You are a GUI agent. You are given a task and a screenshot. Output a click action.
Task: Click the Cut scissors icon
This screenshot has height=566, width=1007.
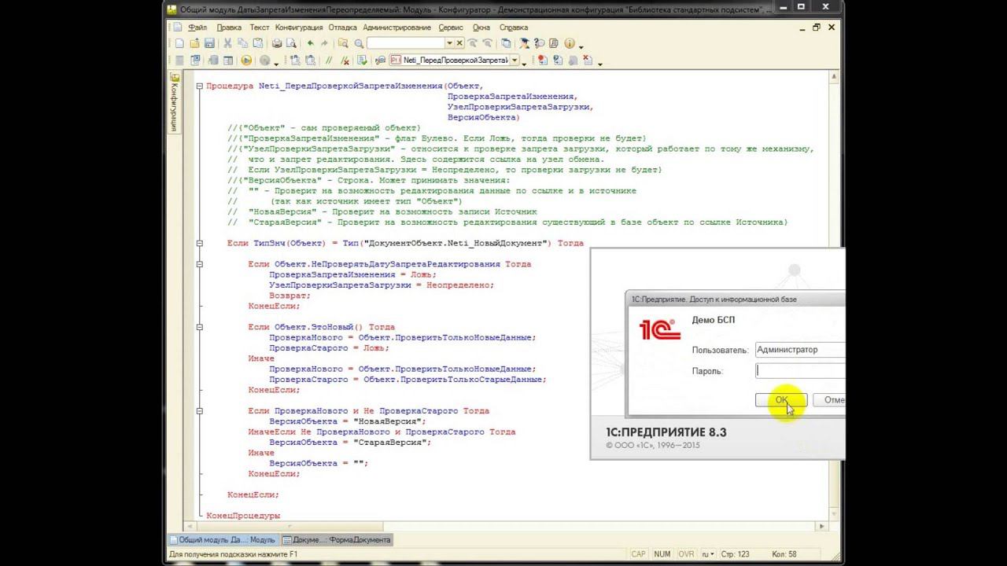pyautogui.click(x=227, y=43)
